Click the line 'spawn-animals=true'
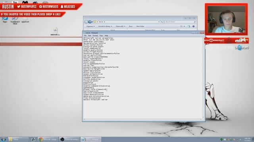 93,74
